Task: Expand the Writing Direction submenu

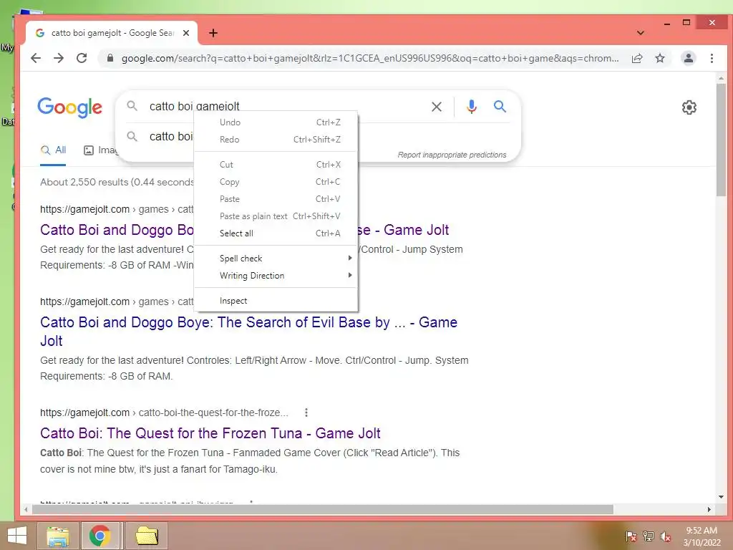Action: pos(276,276)
